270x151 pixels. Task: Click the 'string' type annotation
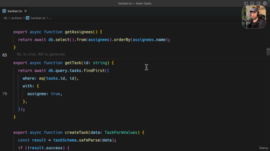pos(100,63)
